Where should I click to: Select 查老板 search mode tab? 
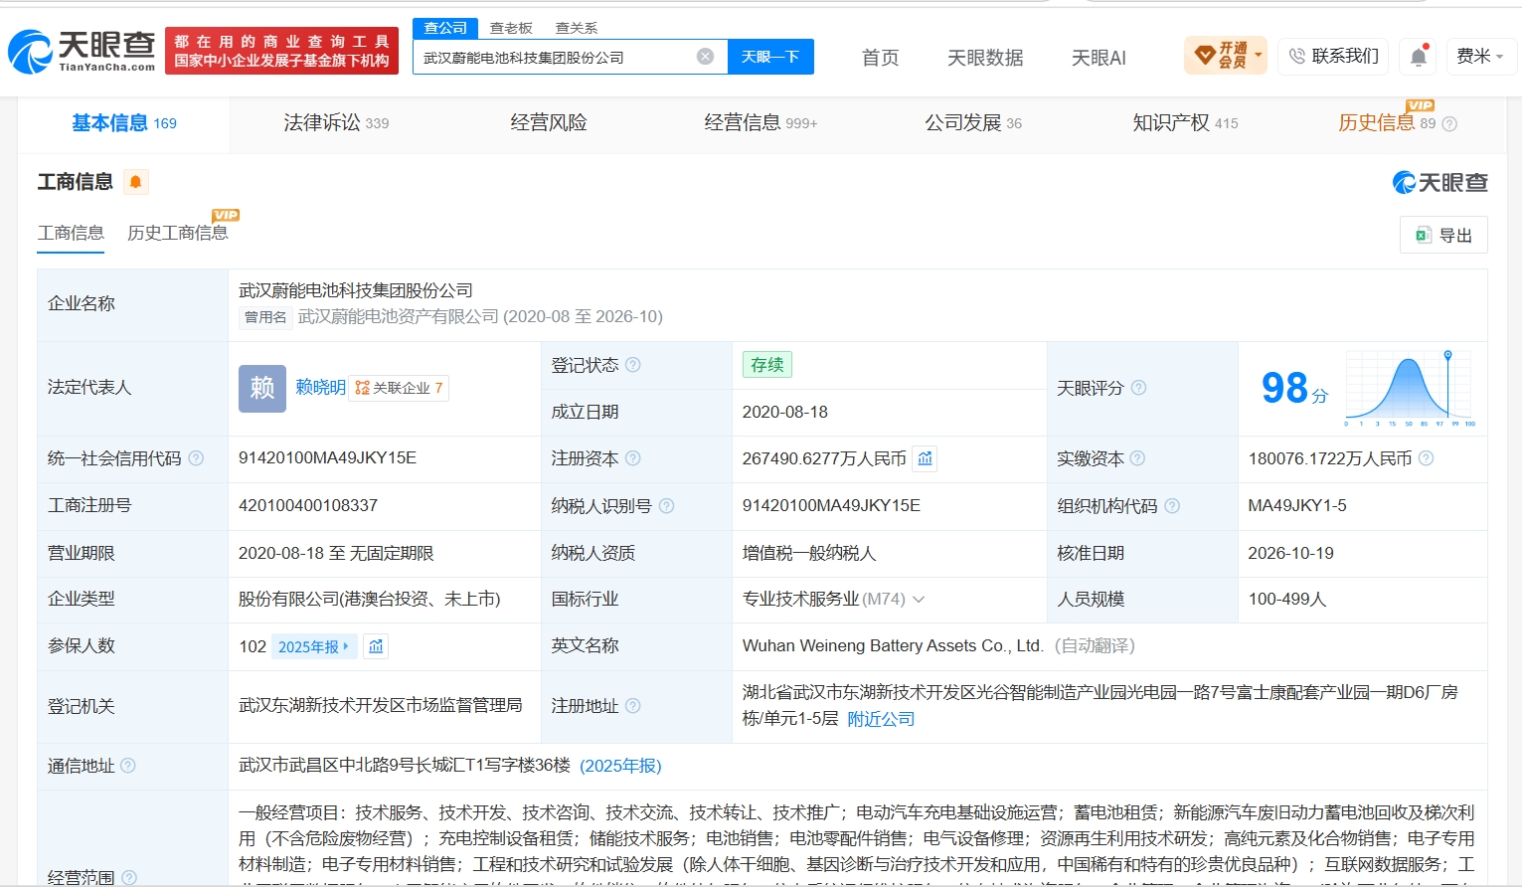click(x=511, y=28)
